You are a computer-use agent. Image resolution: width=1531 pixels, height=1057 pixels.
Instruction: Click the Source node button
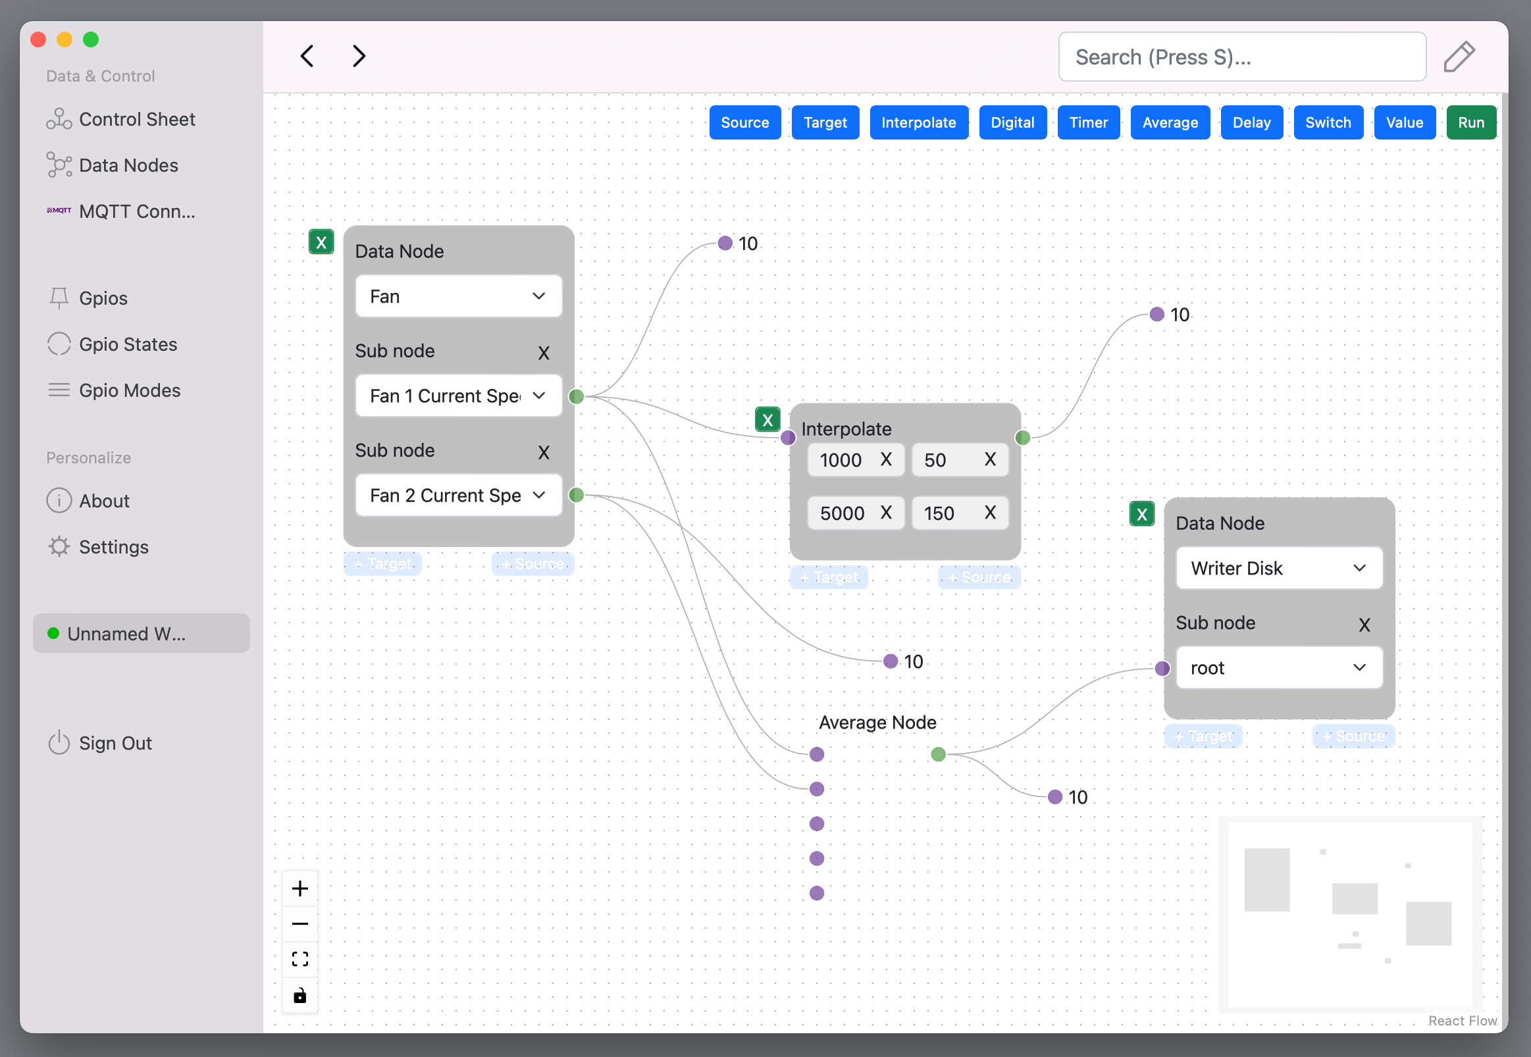[744, 121]
